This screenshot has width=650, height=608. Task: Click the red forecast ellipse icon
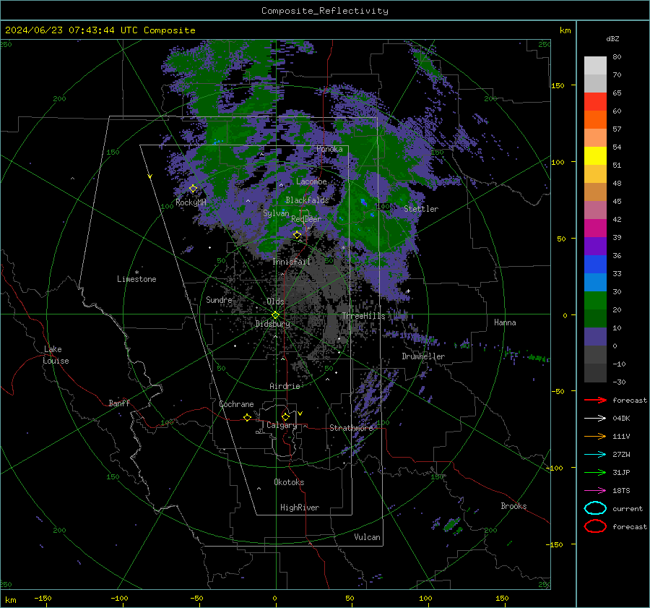tap(595, 526)
